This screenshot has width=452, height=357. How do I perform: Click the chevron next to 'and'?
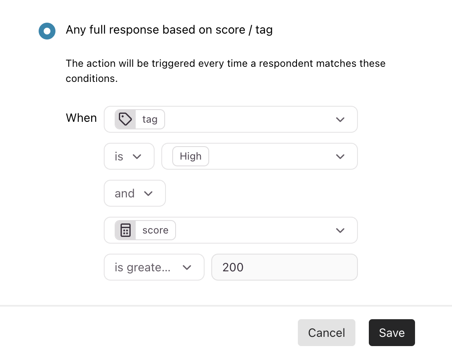pos(148,193)
